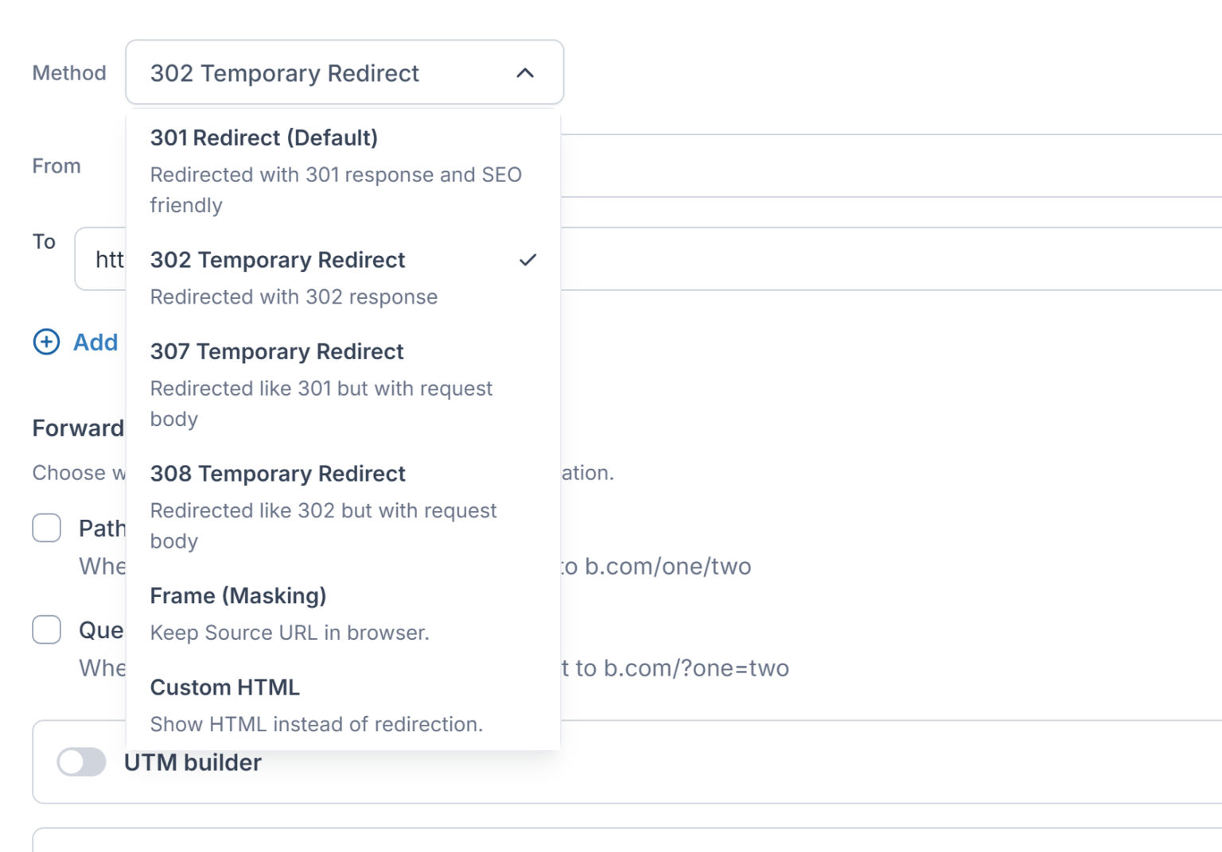Choose 307 Temporary Redirect from the list

pyautogui.click(x=278, y=351)
